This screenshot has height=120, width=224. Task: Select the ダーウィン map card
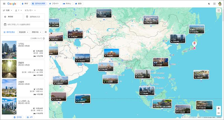pos(183,109)
